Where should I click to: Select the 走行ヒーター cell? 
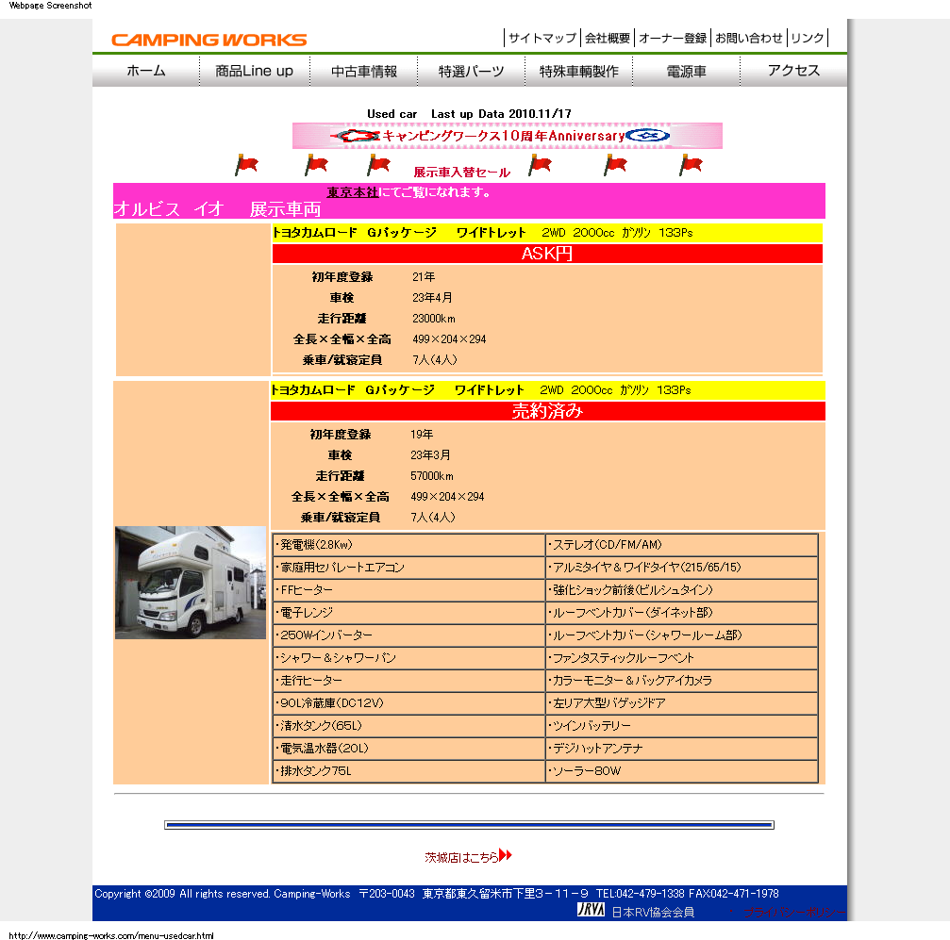408,680
